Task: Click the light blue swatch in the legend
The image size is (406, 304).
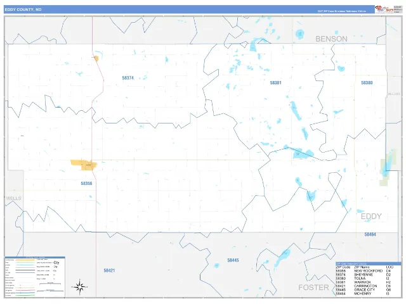Action: click(25, 265)
